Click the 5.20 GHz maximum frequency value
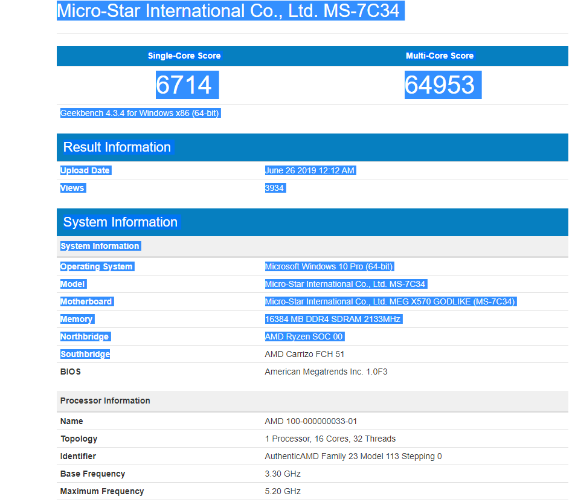This screenshot has width=575, height=502. point(283,491)
